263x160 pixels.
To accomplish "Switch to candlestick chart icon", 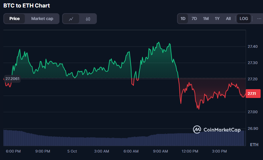I will click(88, 19).
